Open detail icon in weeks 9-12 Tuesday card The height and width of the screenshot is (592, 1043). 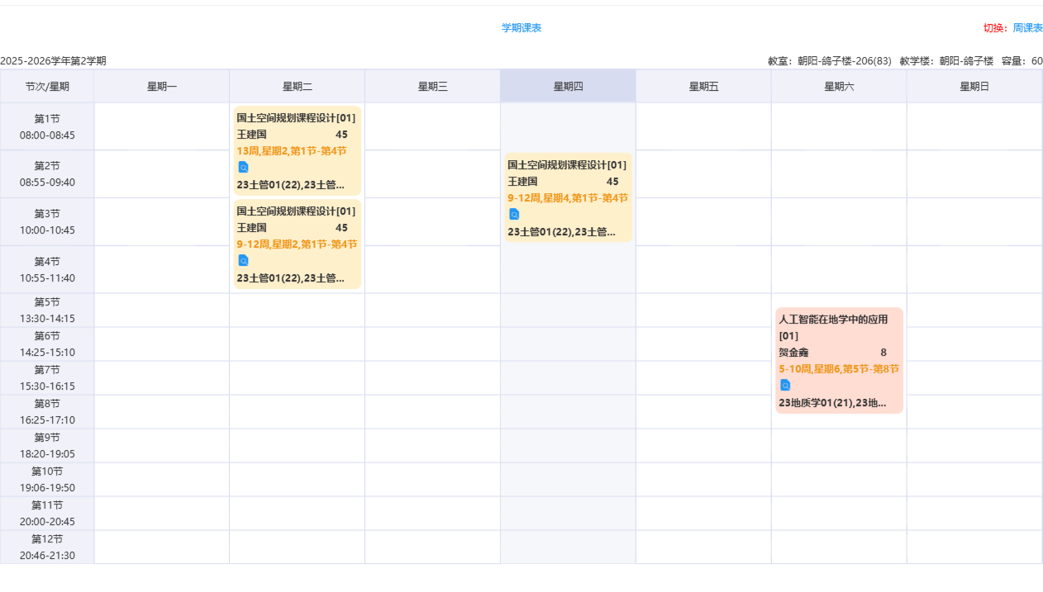click(x=243, y=260)
